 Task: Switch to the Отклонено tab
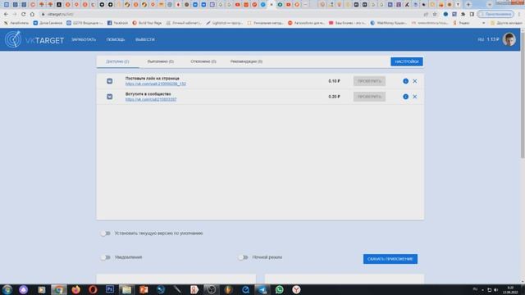(x=203, y=61)
